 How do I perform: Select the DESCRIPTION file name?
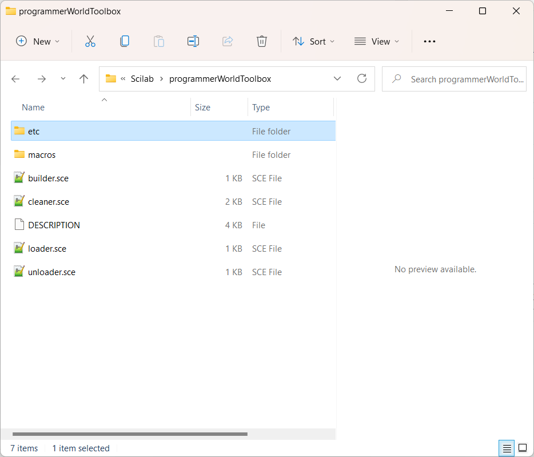pos(54,225)
